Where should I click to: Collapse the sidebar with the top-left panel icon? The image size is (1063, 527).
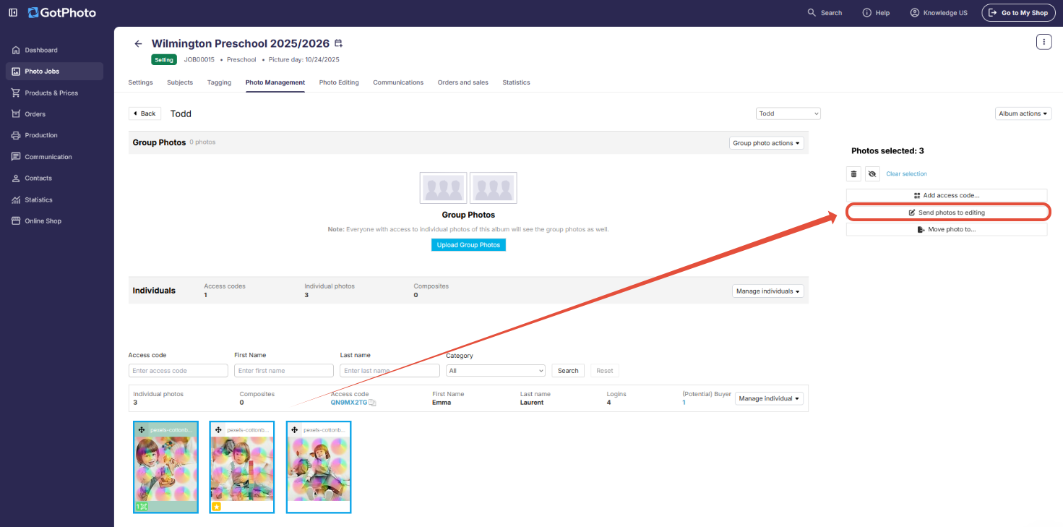13,12
